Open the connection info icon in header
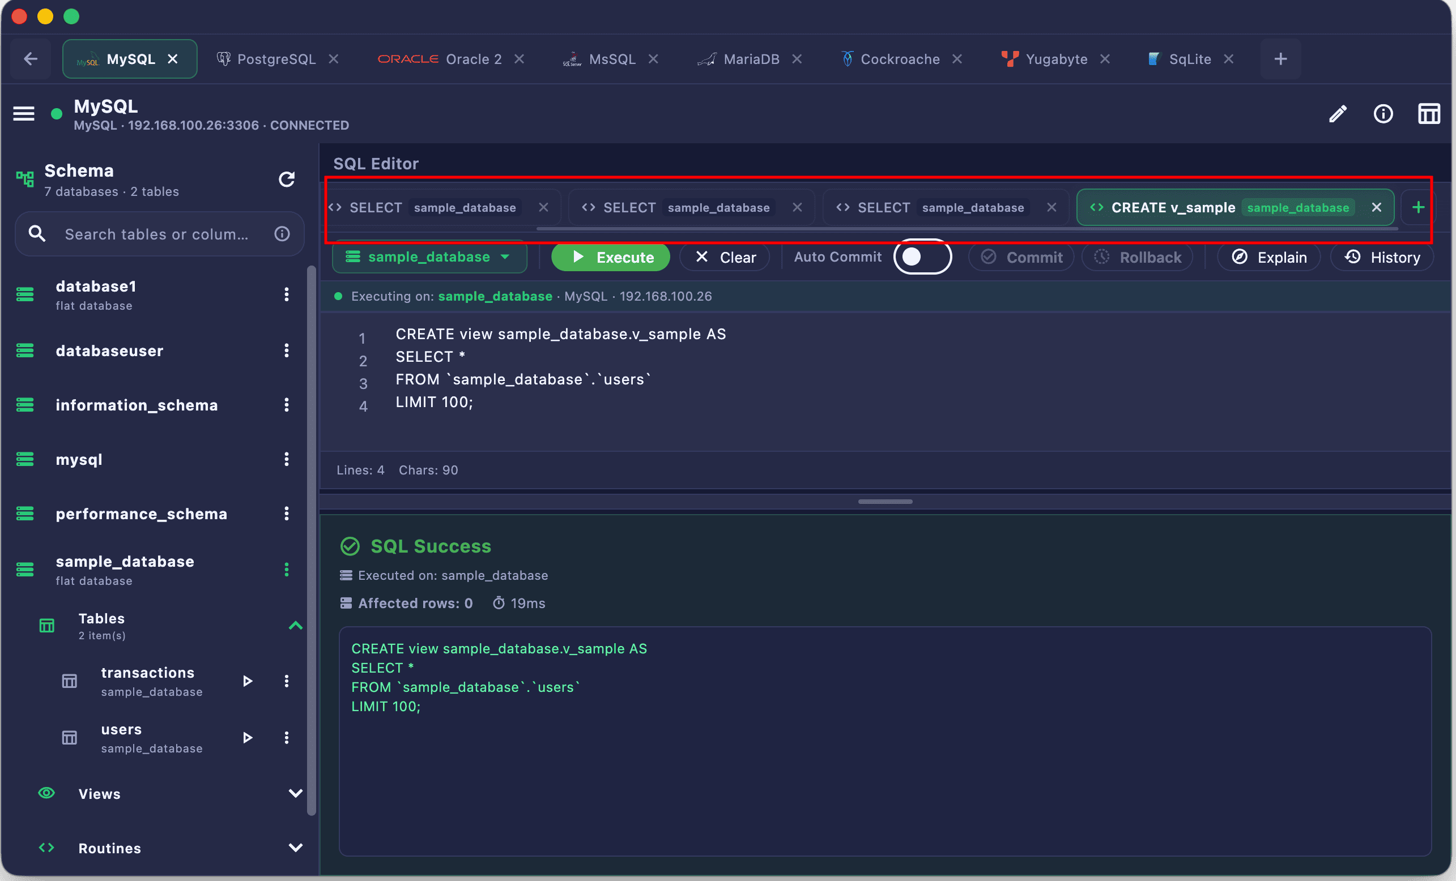Screen dimensions: 1456x881 tap(1383, 114)
